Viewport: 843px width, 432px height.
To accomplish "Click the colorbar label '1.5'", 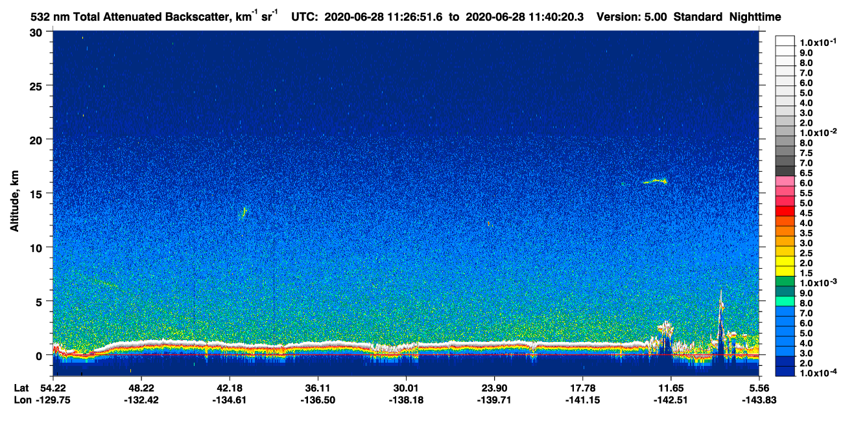I will click(x=807, y=273).
